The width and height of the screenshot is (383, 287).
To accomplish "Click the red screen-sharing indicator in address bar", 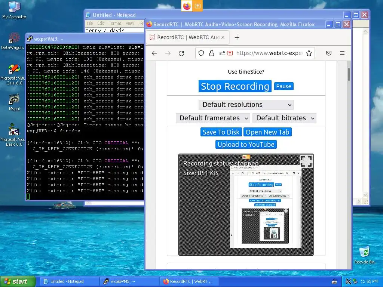I will point(230,53).
